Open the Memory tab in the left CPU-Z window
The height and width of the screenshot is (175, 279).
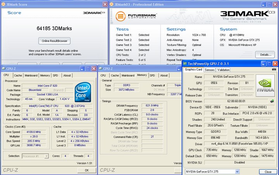point(45,75)
